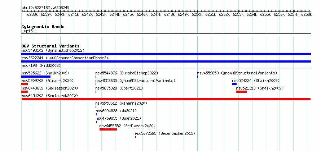Click the Cytogenetic Bands track heading
321x151 pixels.
(43, 27)
